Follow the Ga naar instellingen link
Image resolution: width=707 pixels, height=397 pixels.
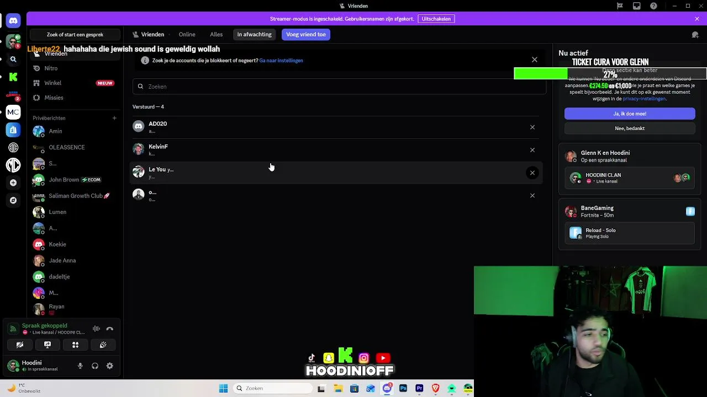281,61
